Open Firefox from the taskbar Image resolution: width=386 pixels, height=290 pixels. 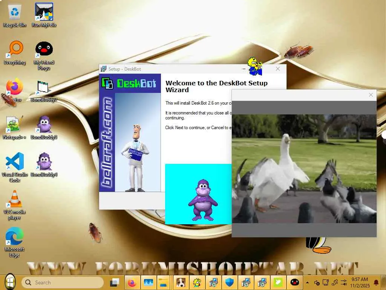click(132, 282)
